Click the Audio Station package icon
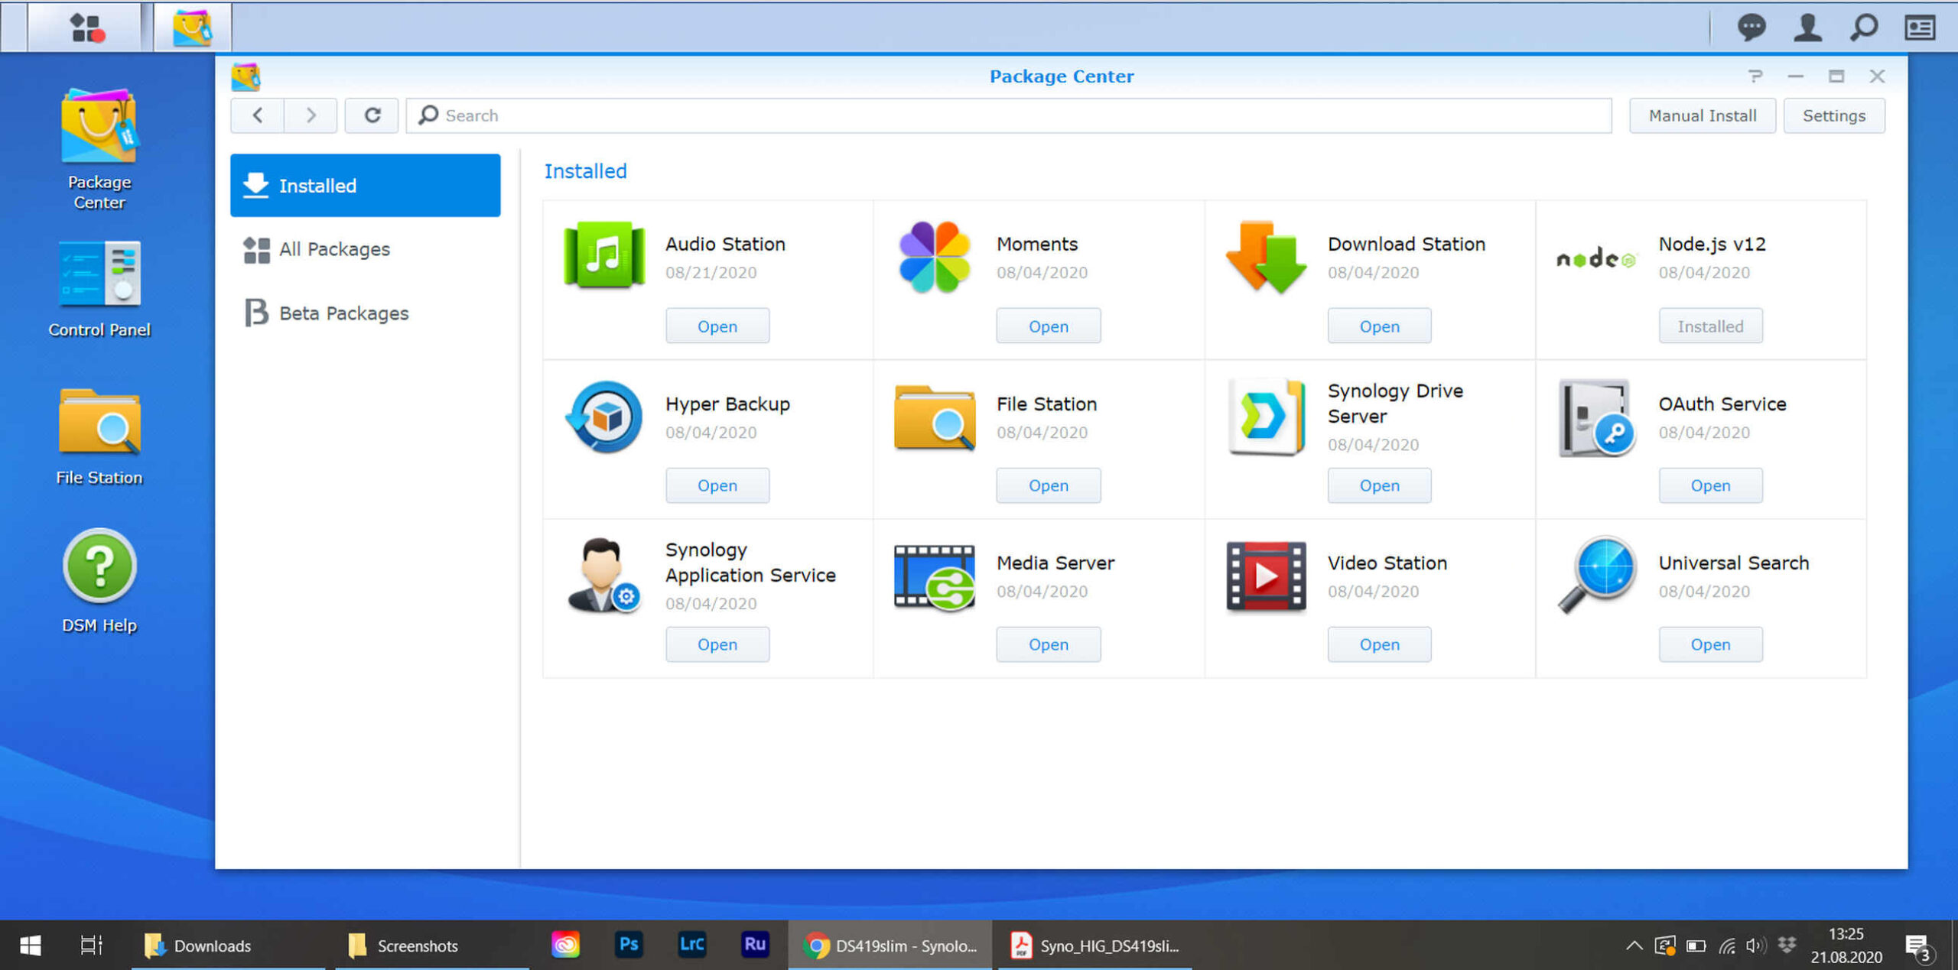 point(604,255)
